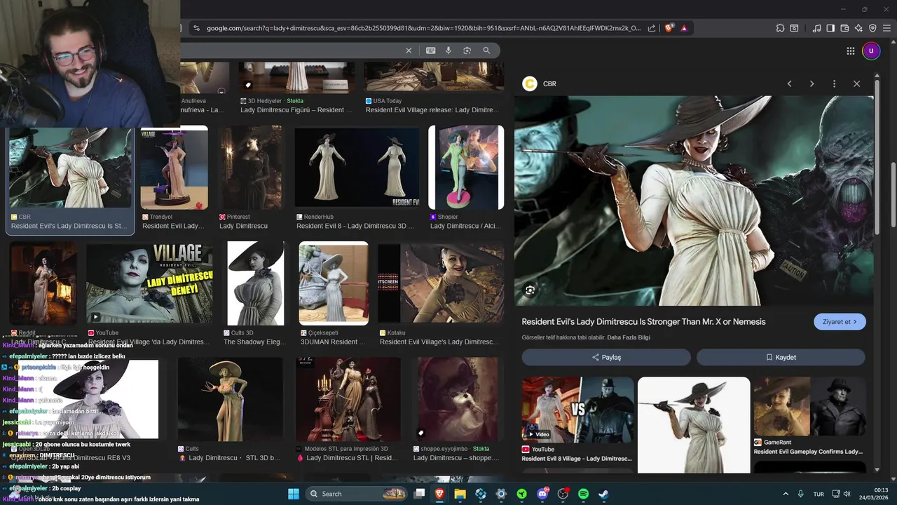Go to previous image in preview panel

point(789,83)
